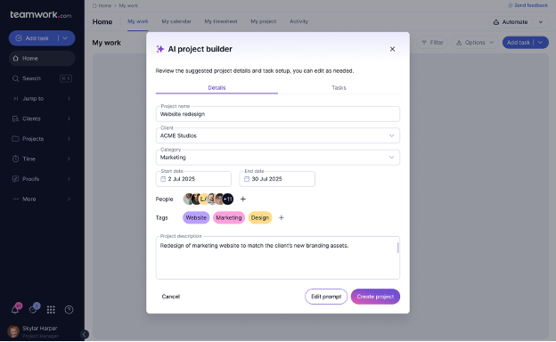Close the AI project builder dialog

click(x=392, y=49)
